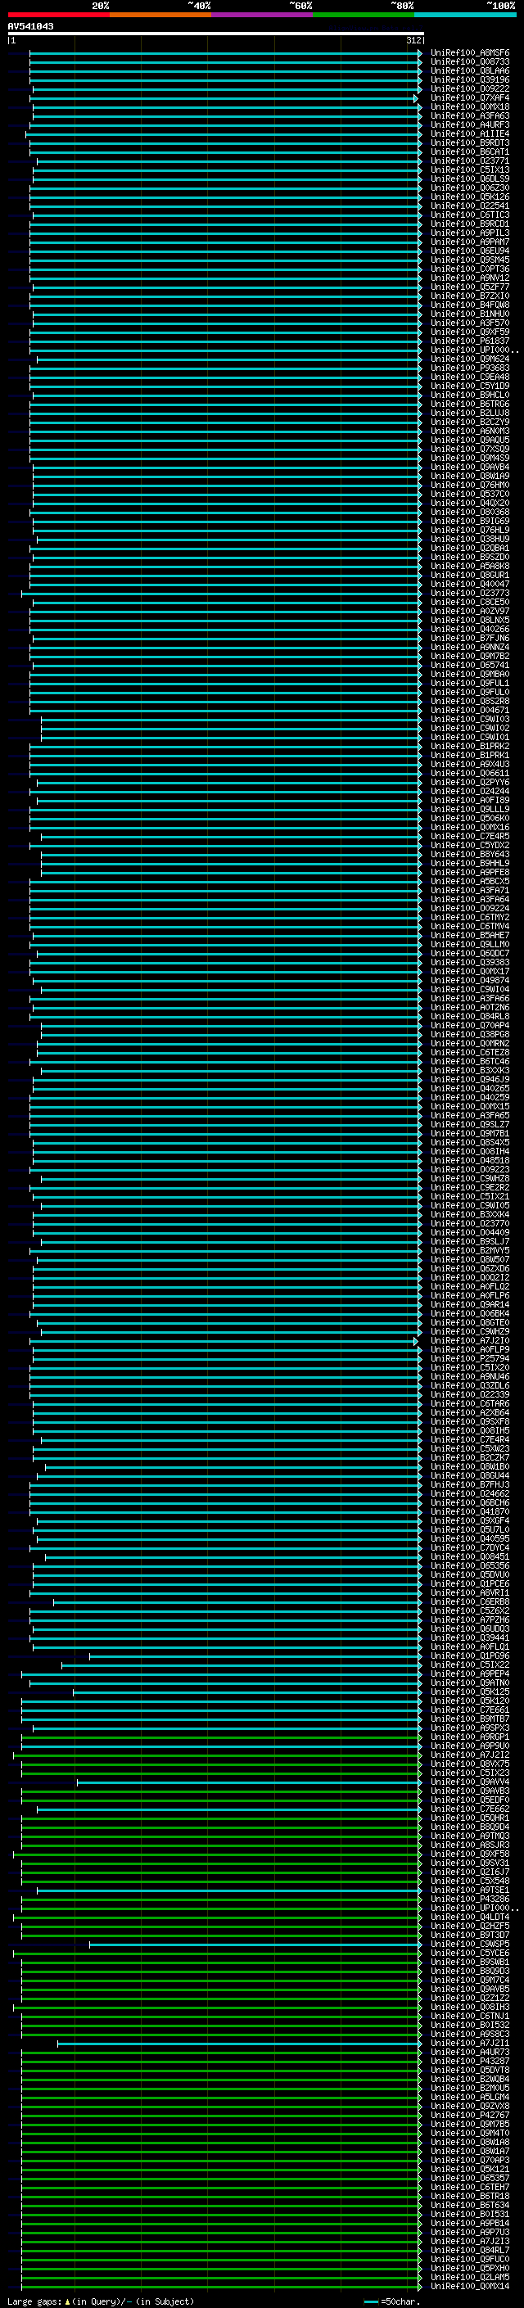Click the UniRef100_B9RDT3 hit
The width and height of the screenshot is (524, 2308).
(x=470, y=143)
